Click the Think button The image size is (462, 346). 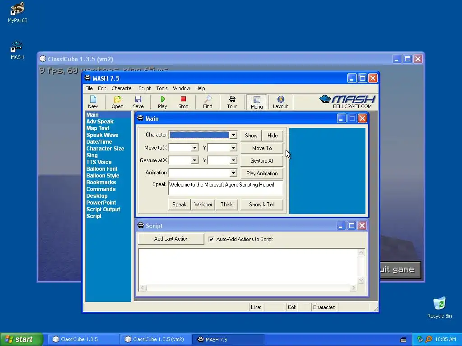(x=227, y=205)
